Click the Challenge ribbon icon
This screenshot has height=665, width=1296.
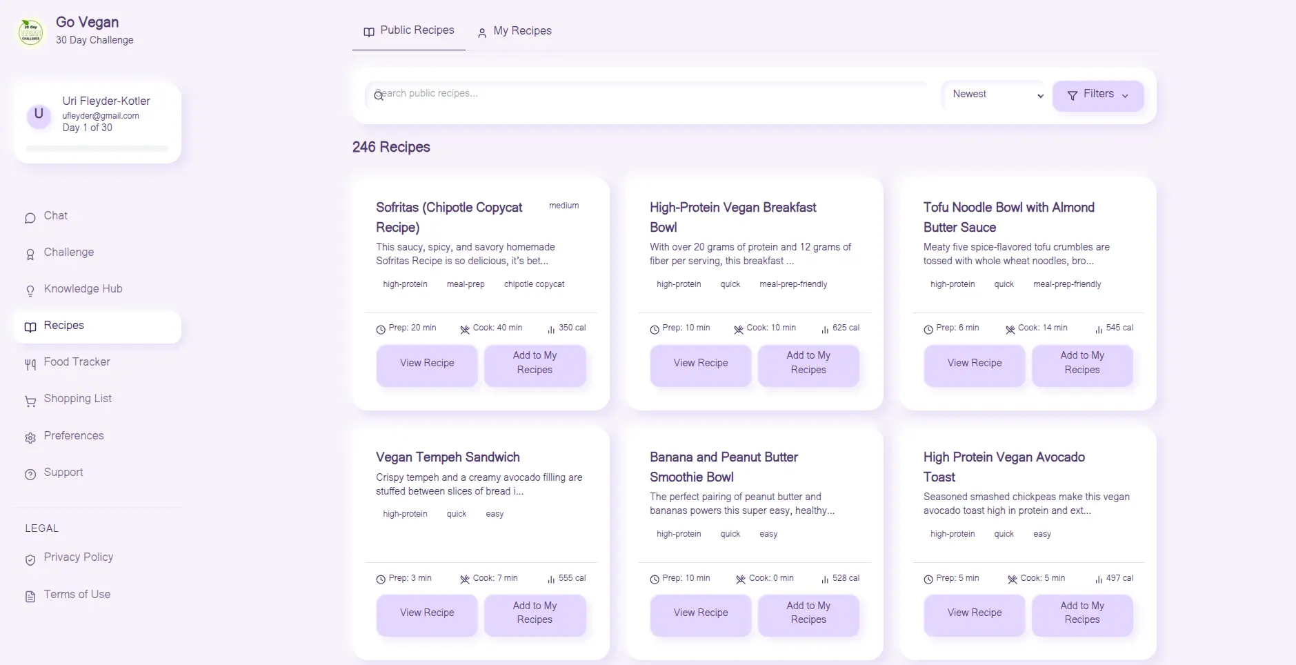tap(30, 255)
